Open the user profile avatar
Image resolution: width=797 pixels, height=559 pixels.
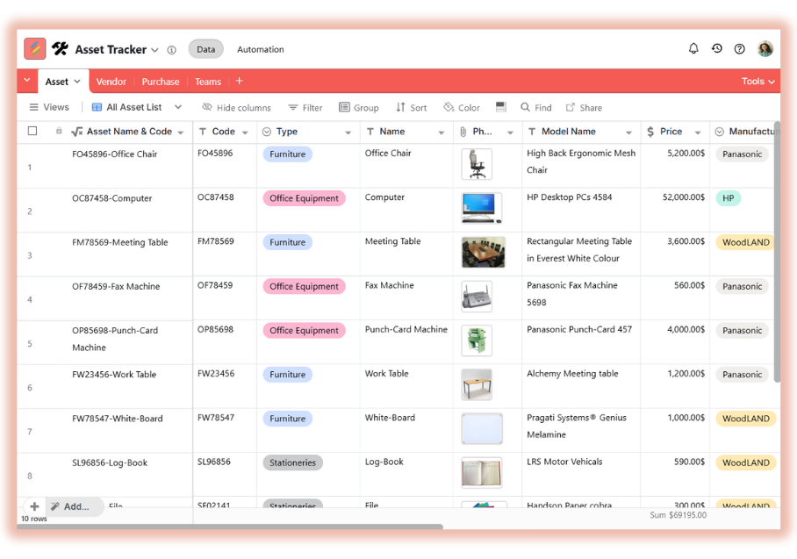[765, 49]
